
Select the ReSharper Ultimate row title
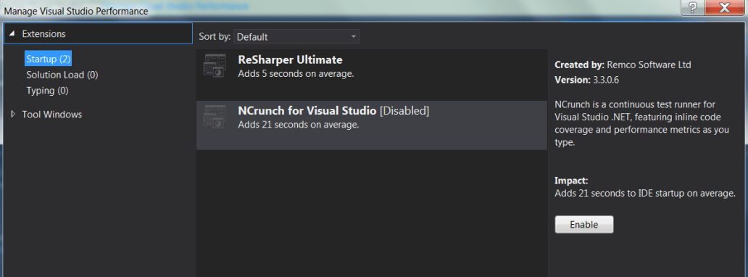tap(290, 59)
